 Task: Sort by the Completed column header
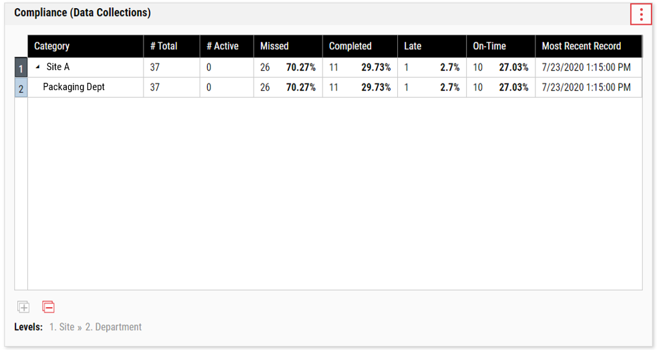pos(360,46)
